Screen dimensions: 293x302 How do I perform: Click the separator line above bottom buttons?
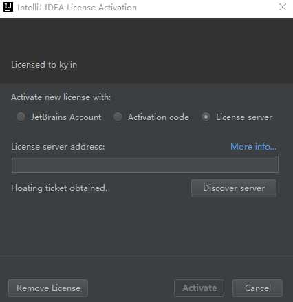click(x=146, y=259)
